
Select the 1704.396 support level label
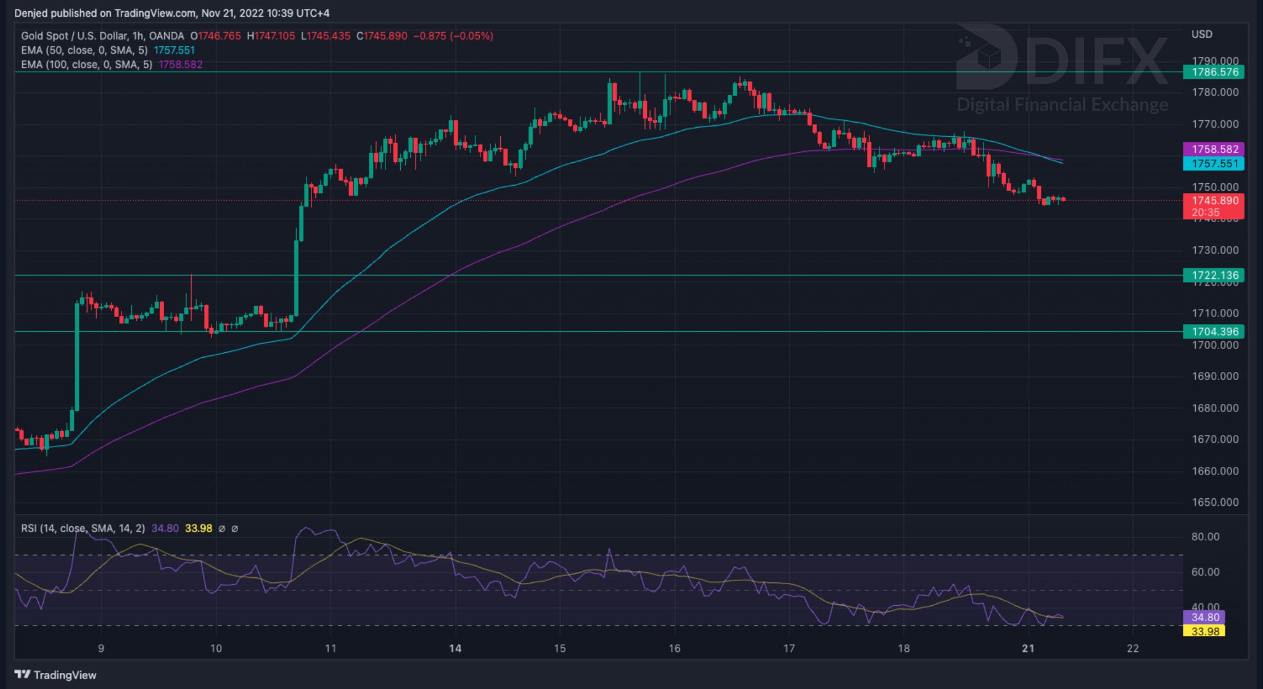pyautogui.click(x=1214, y=331)
